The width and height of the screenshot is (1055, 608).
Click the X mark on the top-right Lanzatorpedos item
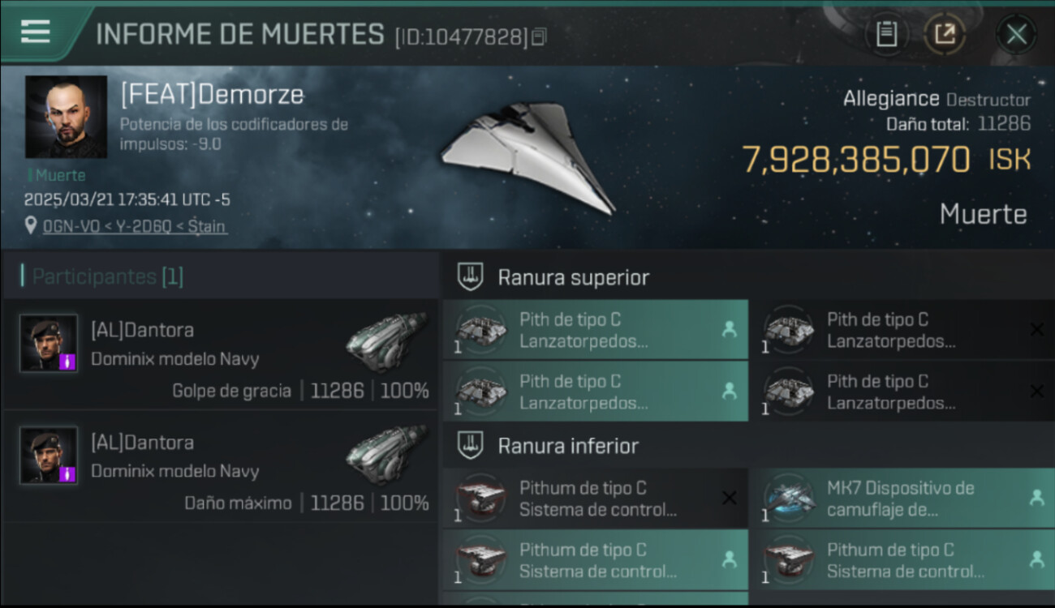[x=1036, y=329]
